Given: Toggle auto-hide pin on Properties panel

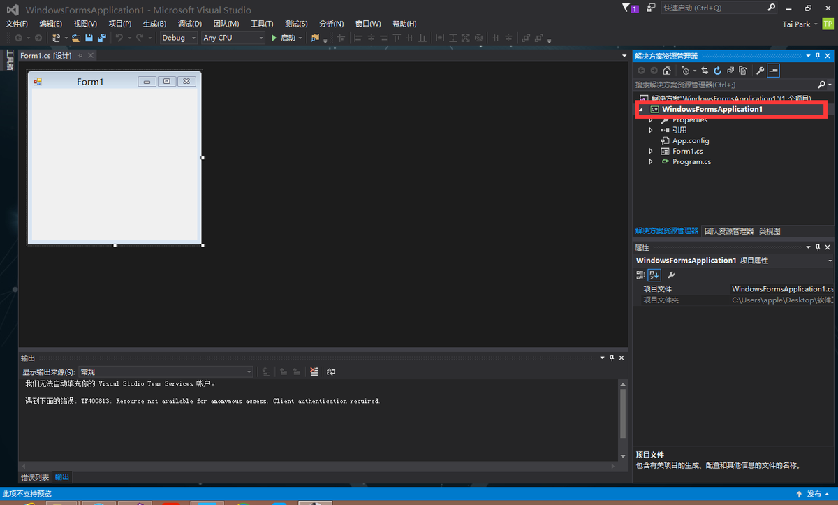Looking at the screenshot, I should tap(818, 247).
